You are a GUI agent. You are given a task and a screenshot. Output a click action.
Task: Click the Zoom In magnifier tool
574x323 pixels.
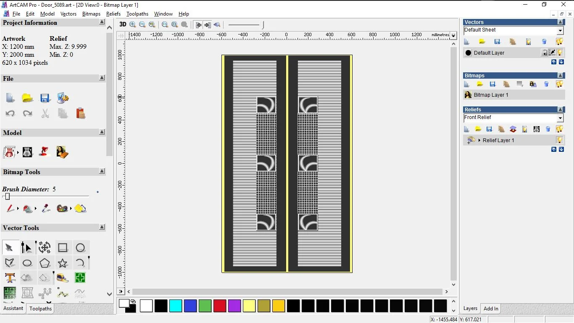tap(133, 24)
